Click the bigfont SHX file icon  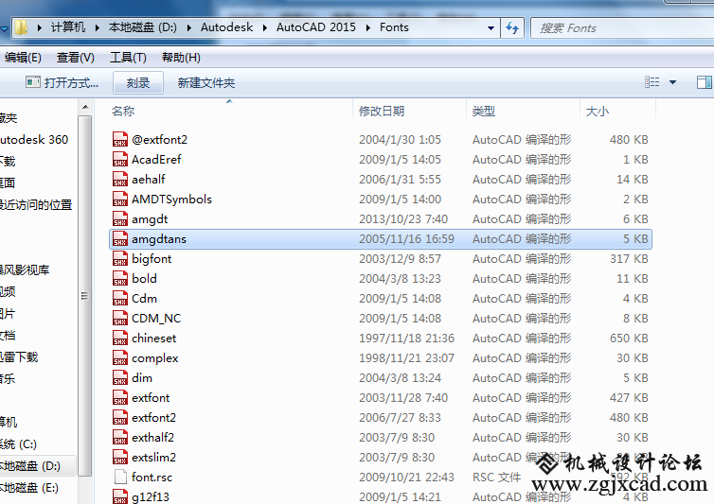[x=120, y=259]
